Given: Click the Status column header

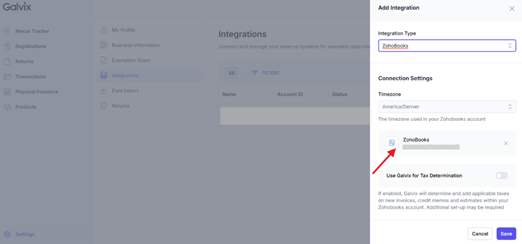Looking at the screenshot, I should coord(339,94).
